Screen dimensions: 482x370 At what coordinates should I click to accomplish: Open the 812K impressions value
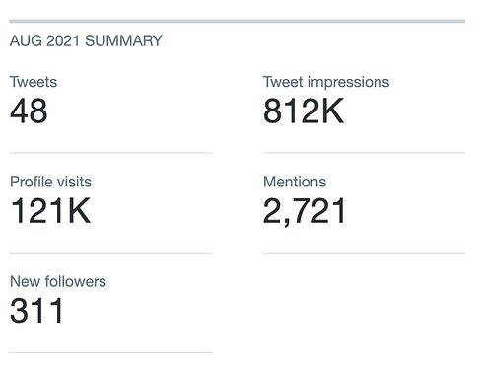(x=304, y=111)
